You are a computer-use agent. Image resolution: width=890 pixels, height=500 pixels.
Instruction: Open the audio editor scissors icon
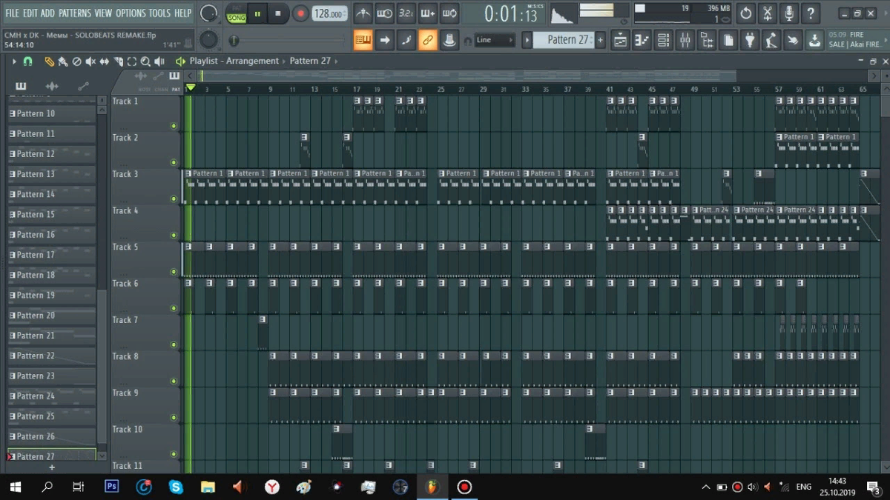pyautogui.click(x=768, y=13)
